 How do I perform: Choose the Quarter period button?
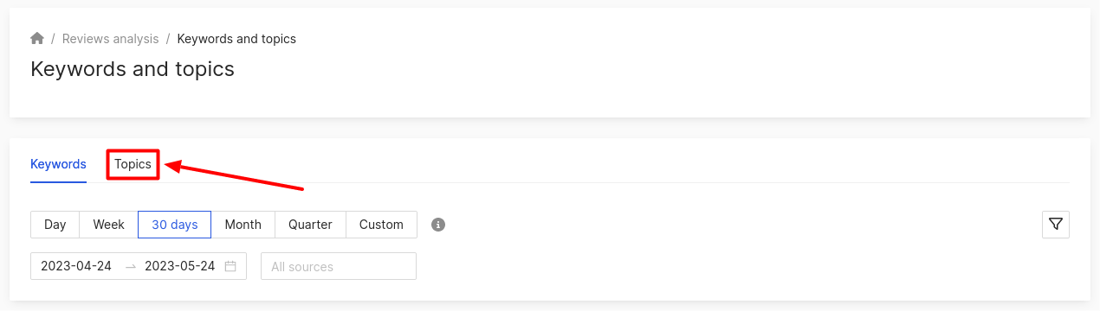pyautogui.click(x=310, y=225)
